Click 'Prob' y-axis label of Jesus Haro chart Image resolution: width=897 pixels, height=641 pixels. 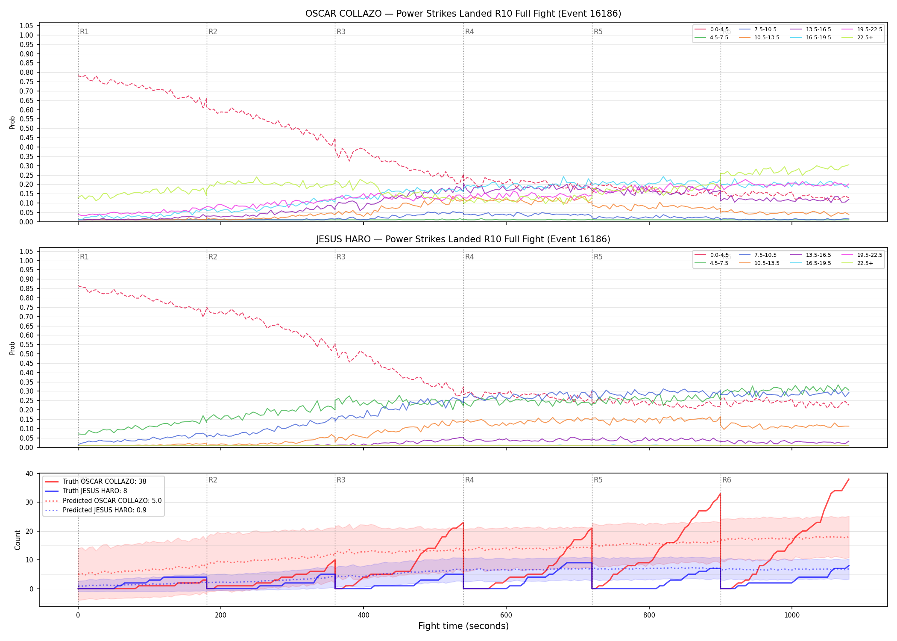pos(12,348)
